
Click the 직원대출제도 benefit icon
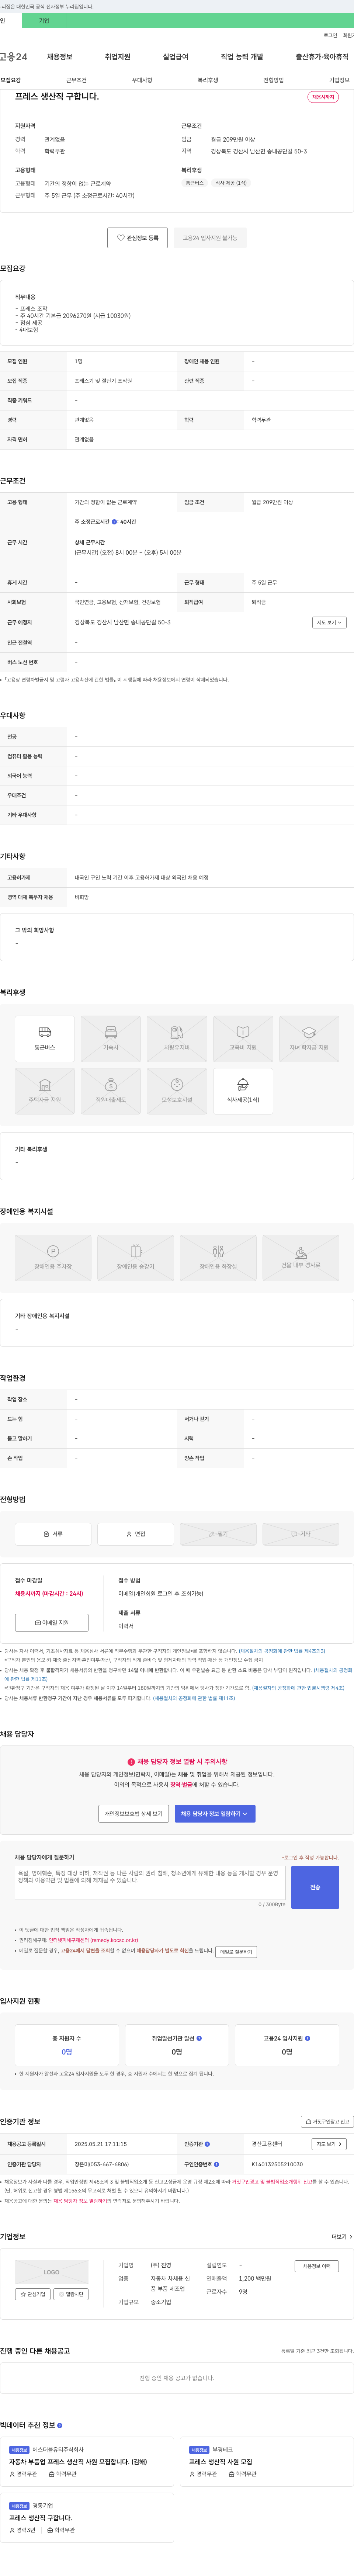111,1091
